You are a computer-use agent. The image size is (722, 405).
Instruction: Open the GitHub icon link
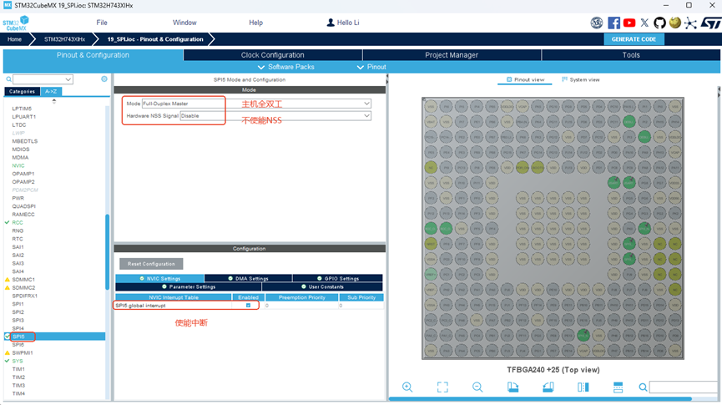coord(659,23)
